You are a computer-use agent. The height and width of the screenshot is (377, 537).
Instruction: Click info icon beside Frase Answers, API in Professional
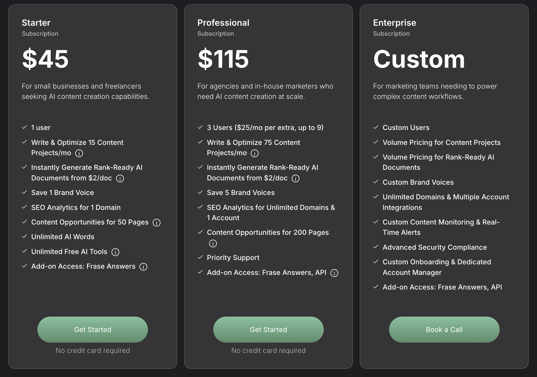tap(334, 273)
